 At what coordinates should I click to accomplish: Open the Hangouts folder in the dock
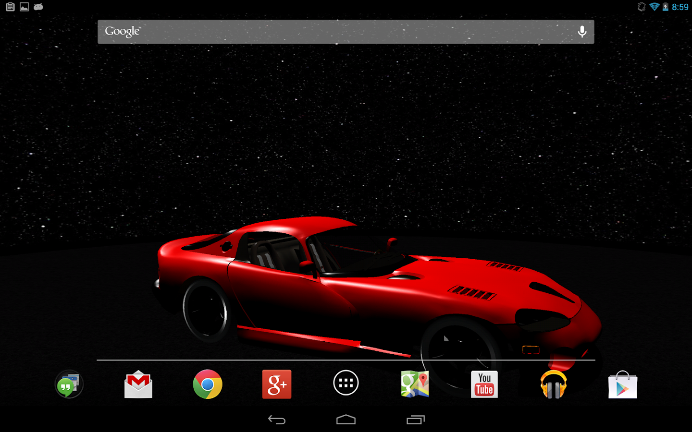click(69, 384)
